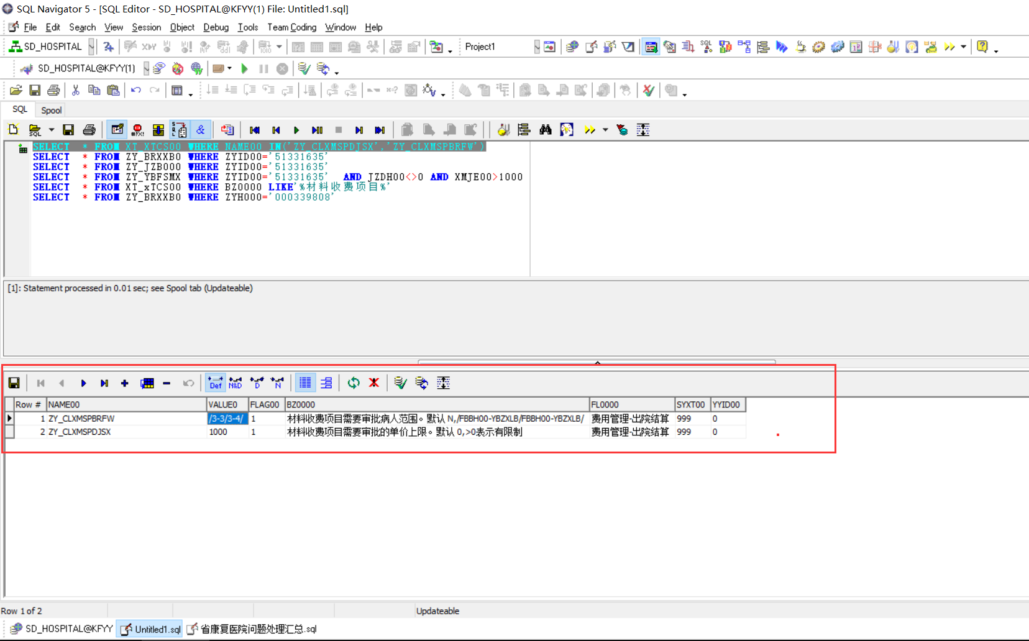
Task: Refresh the result set with green arrows
Action: 354,383
